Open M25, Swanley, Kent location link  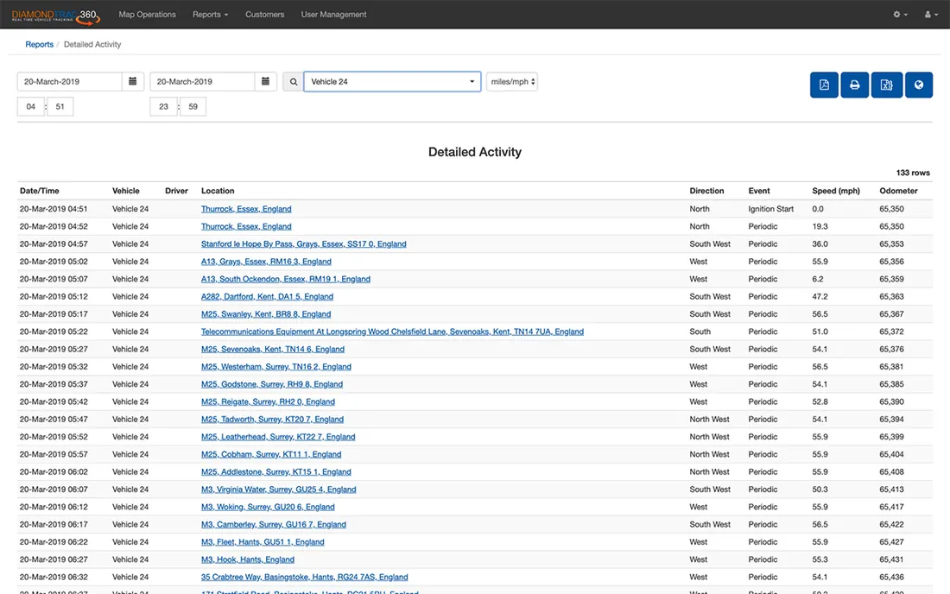tap(266, 314)
